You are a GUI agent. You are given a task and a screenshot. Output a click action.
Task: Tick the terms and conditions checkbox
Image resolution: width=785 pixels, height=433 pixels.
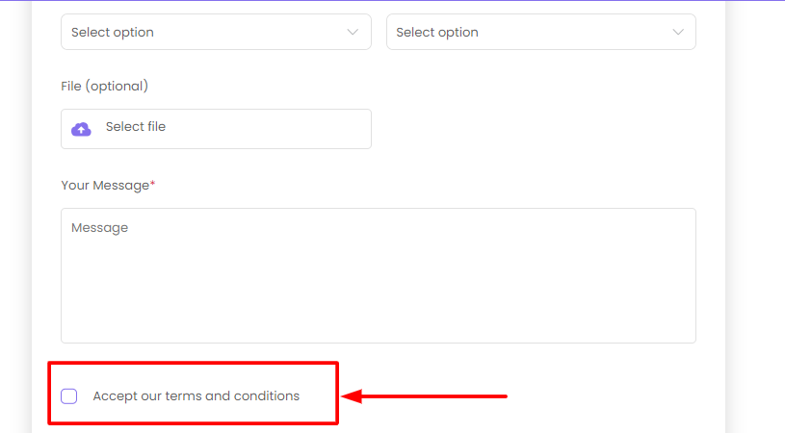(69, 396)
